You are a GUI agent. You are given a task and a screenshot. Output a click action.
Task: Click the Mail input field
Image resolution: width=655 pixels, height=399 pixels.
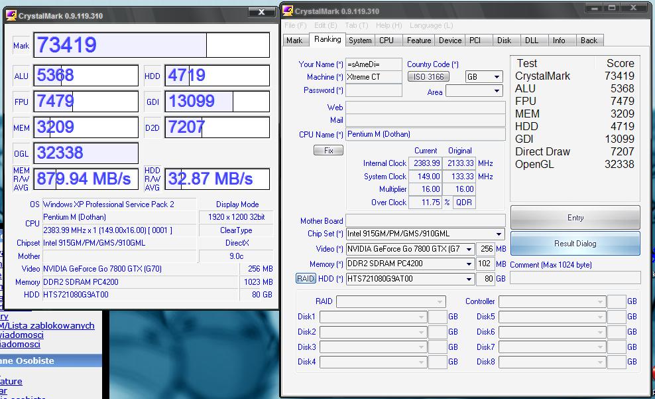[x=425, y=120]
